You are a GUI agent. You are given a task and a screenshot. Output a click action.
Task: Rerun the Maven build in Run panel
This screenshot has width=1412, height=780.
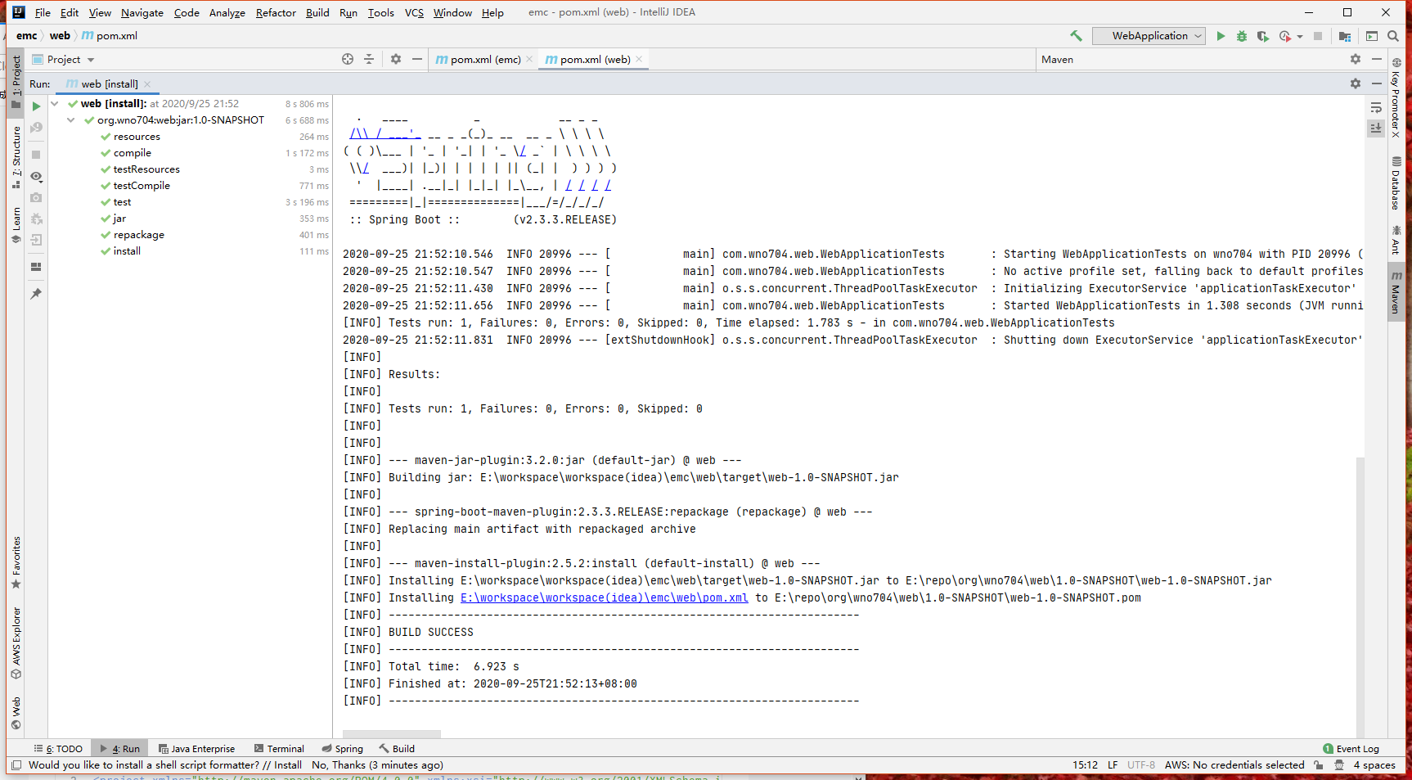(36, 106)
